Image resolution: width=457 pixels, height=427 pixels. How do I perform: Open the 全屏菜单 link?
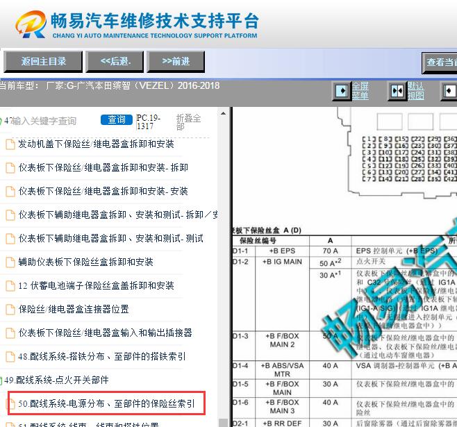click(360, 91)
